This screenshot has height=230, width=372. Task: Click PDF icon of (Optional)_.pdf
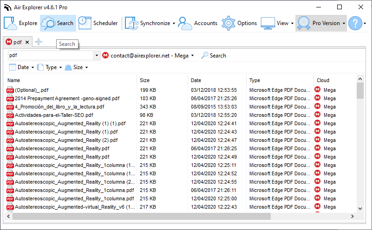pos(10,90)
